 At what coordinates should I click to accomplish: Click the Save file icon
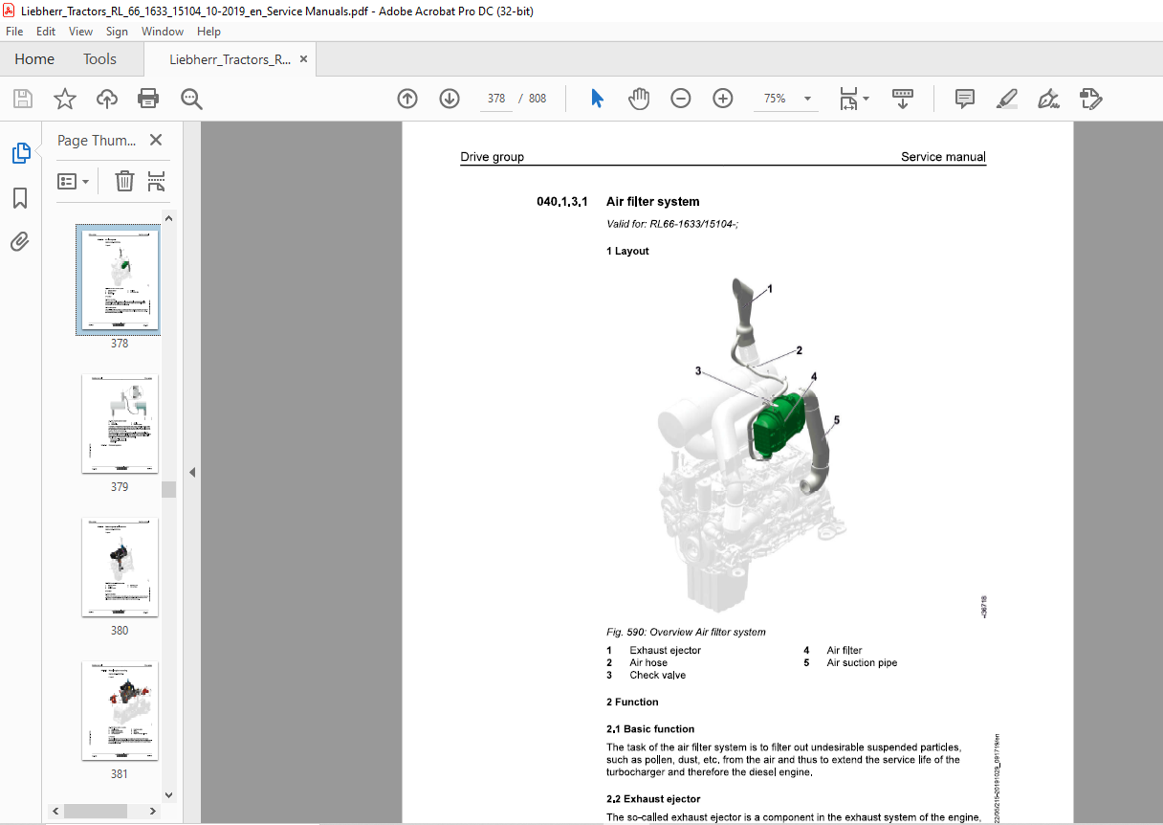pyautogui.click(x=22, y=99)
